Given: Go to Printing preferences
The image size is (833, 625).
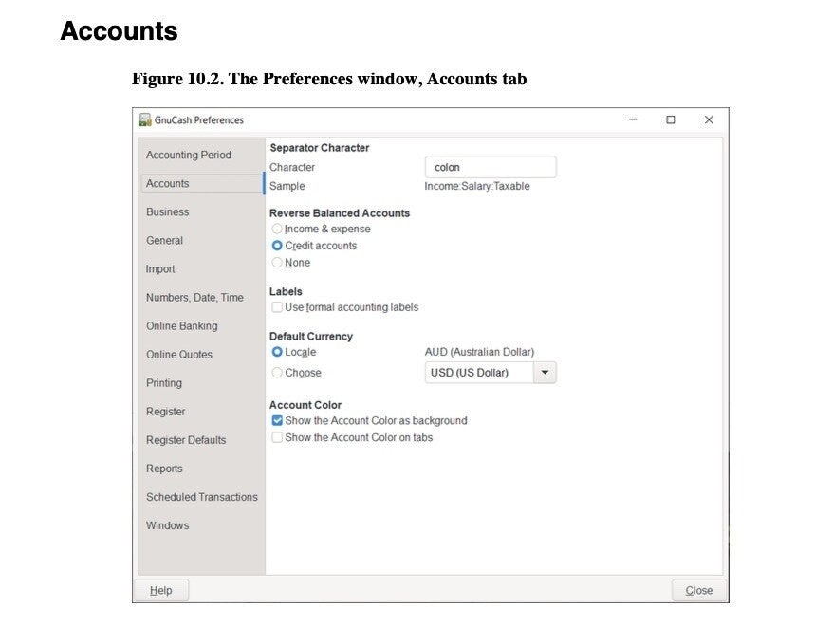Looking at the screenshot, I should point(163,382).
